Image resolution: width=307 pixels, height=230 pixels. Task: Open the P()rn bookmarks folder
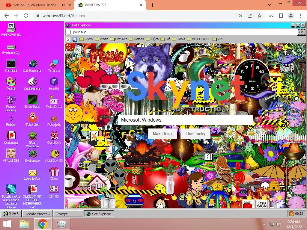click(x=152, y=39)
